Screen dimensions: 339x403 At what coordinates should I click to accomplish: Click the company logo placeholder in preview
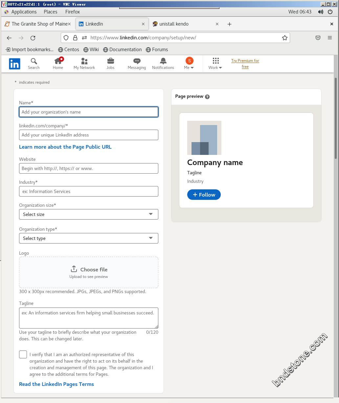(204, 138)
